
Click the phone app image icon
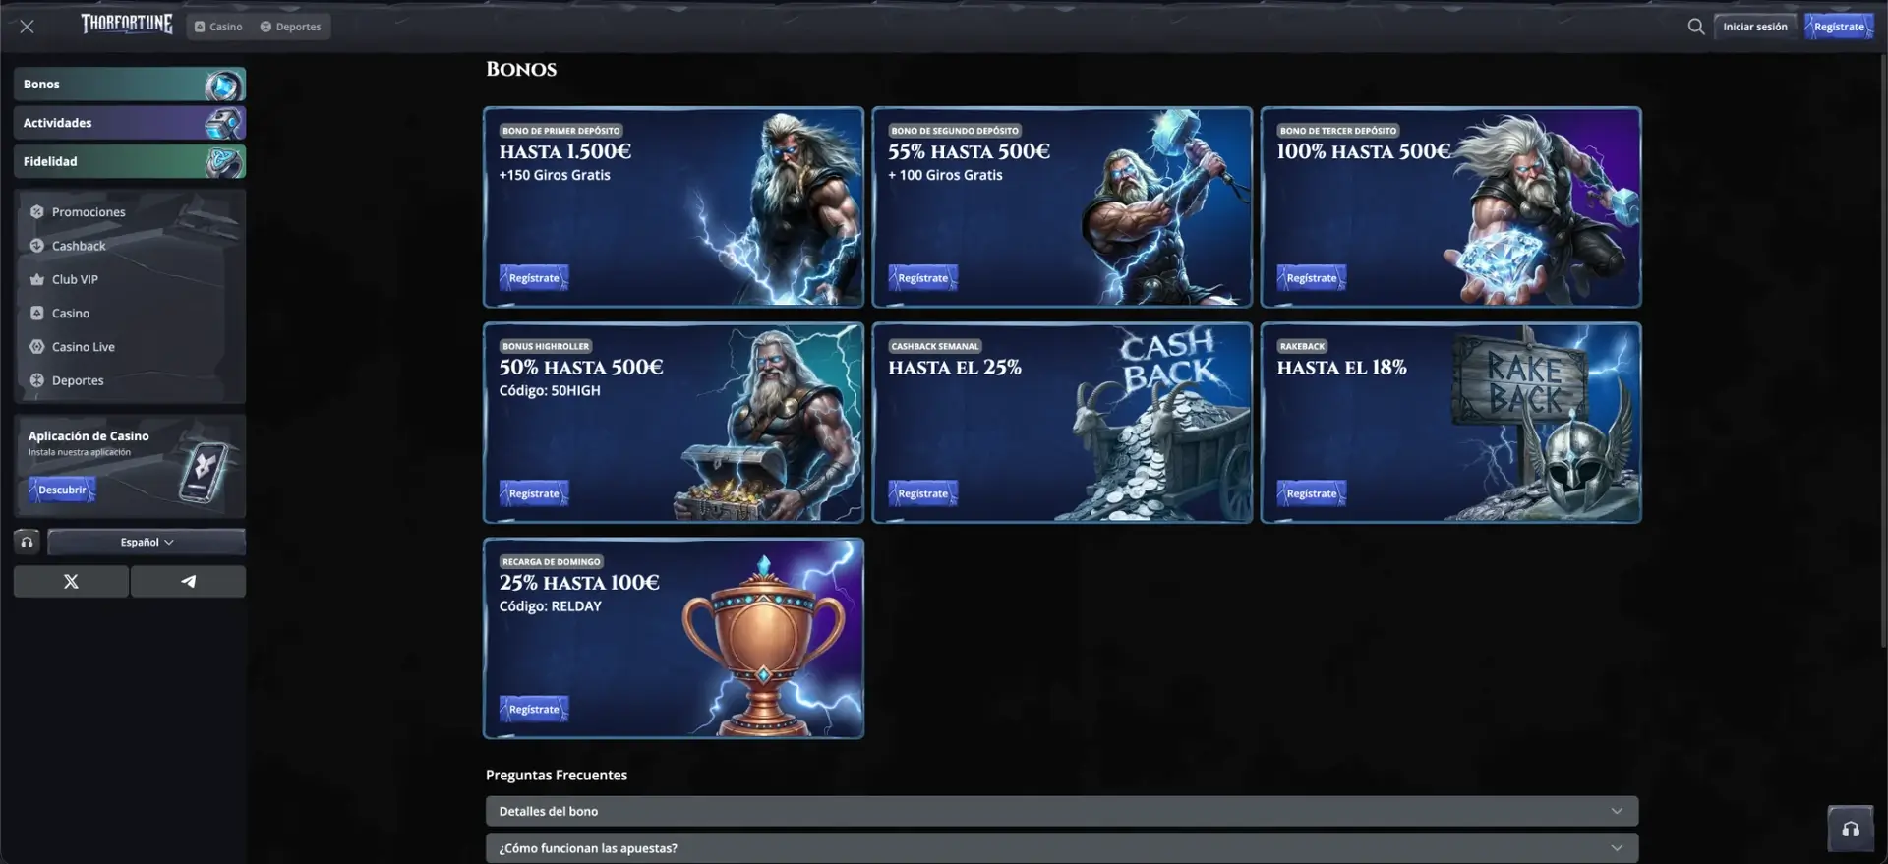205,472
